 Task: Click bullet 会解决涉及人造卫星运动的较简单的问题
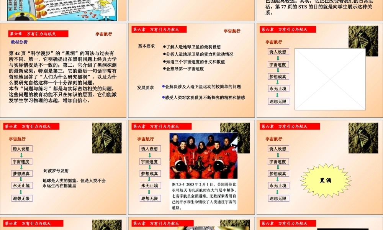201,87
